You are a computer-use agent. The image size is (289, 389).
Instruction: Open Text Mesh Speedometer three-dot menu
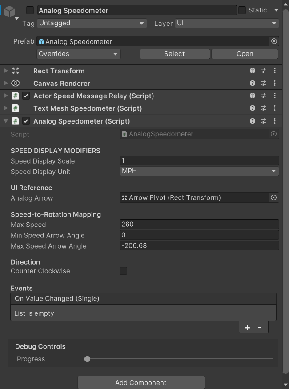[x=275, y=108]
